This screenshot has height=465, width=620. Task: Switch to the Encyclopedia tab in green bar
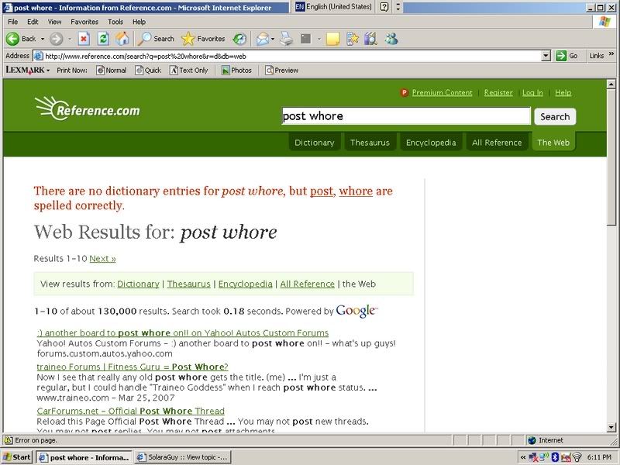(431, 143)
